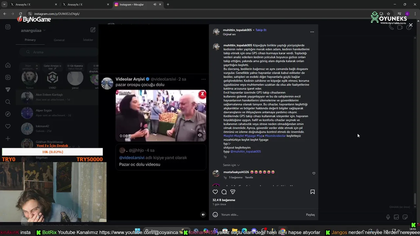
Task: Open the mustafaakyol4326 commenter profile
Action: [236, 172]
